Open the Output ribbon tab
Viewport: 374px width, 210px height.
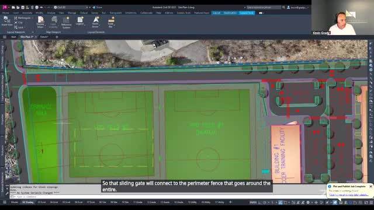coord(84,13)
